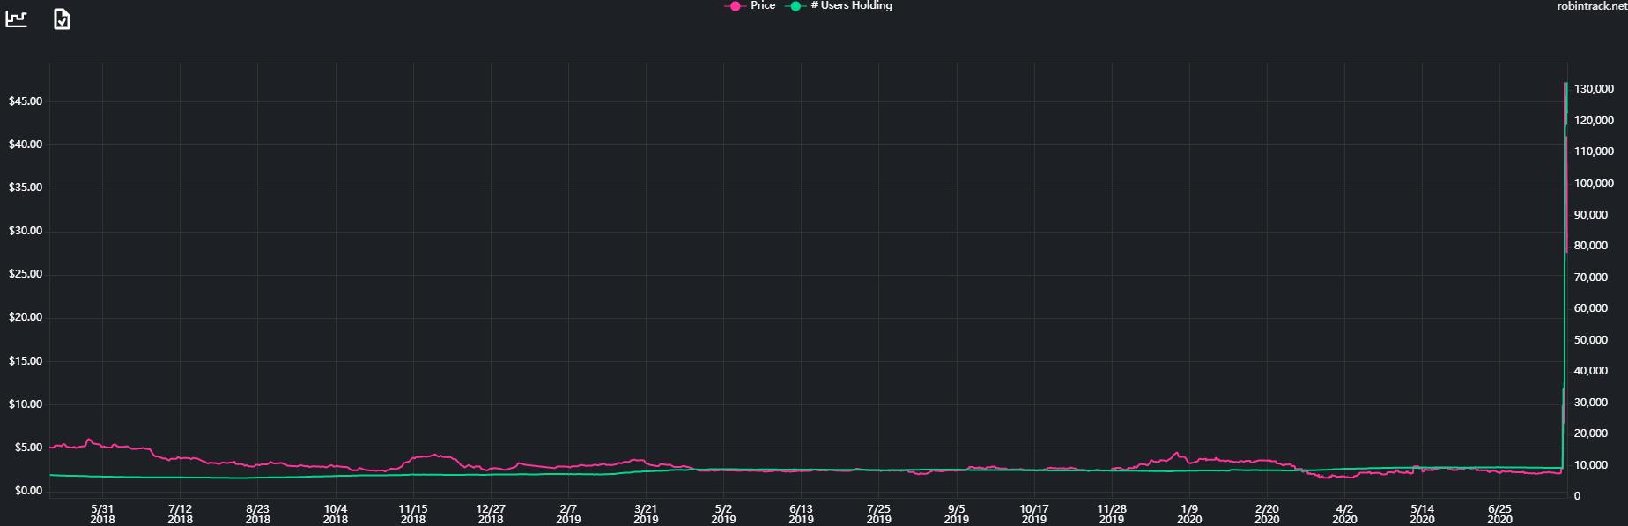
Task: Toggle the Price series legend label
Action: [763, 6]
